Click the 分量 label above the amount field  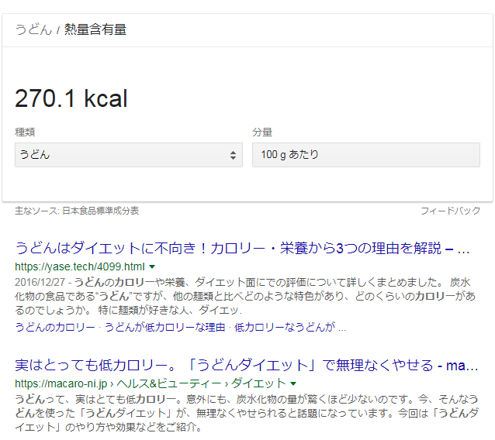point(262,132)
